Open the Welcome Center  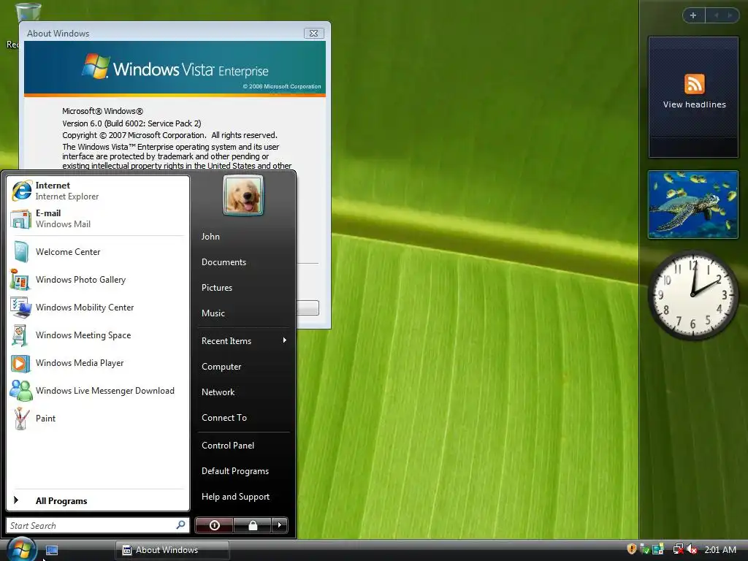[97, 252]
